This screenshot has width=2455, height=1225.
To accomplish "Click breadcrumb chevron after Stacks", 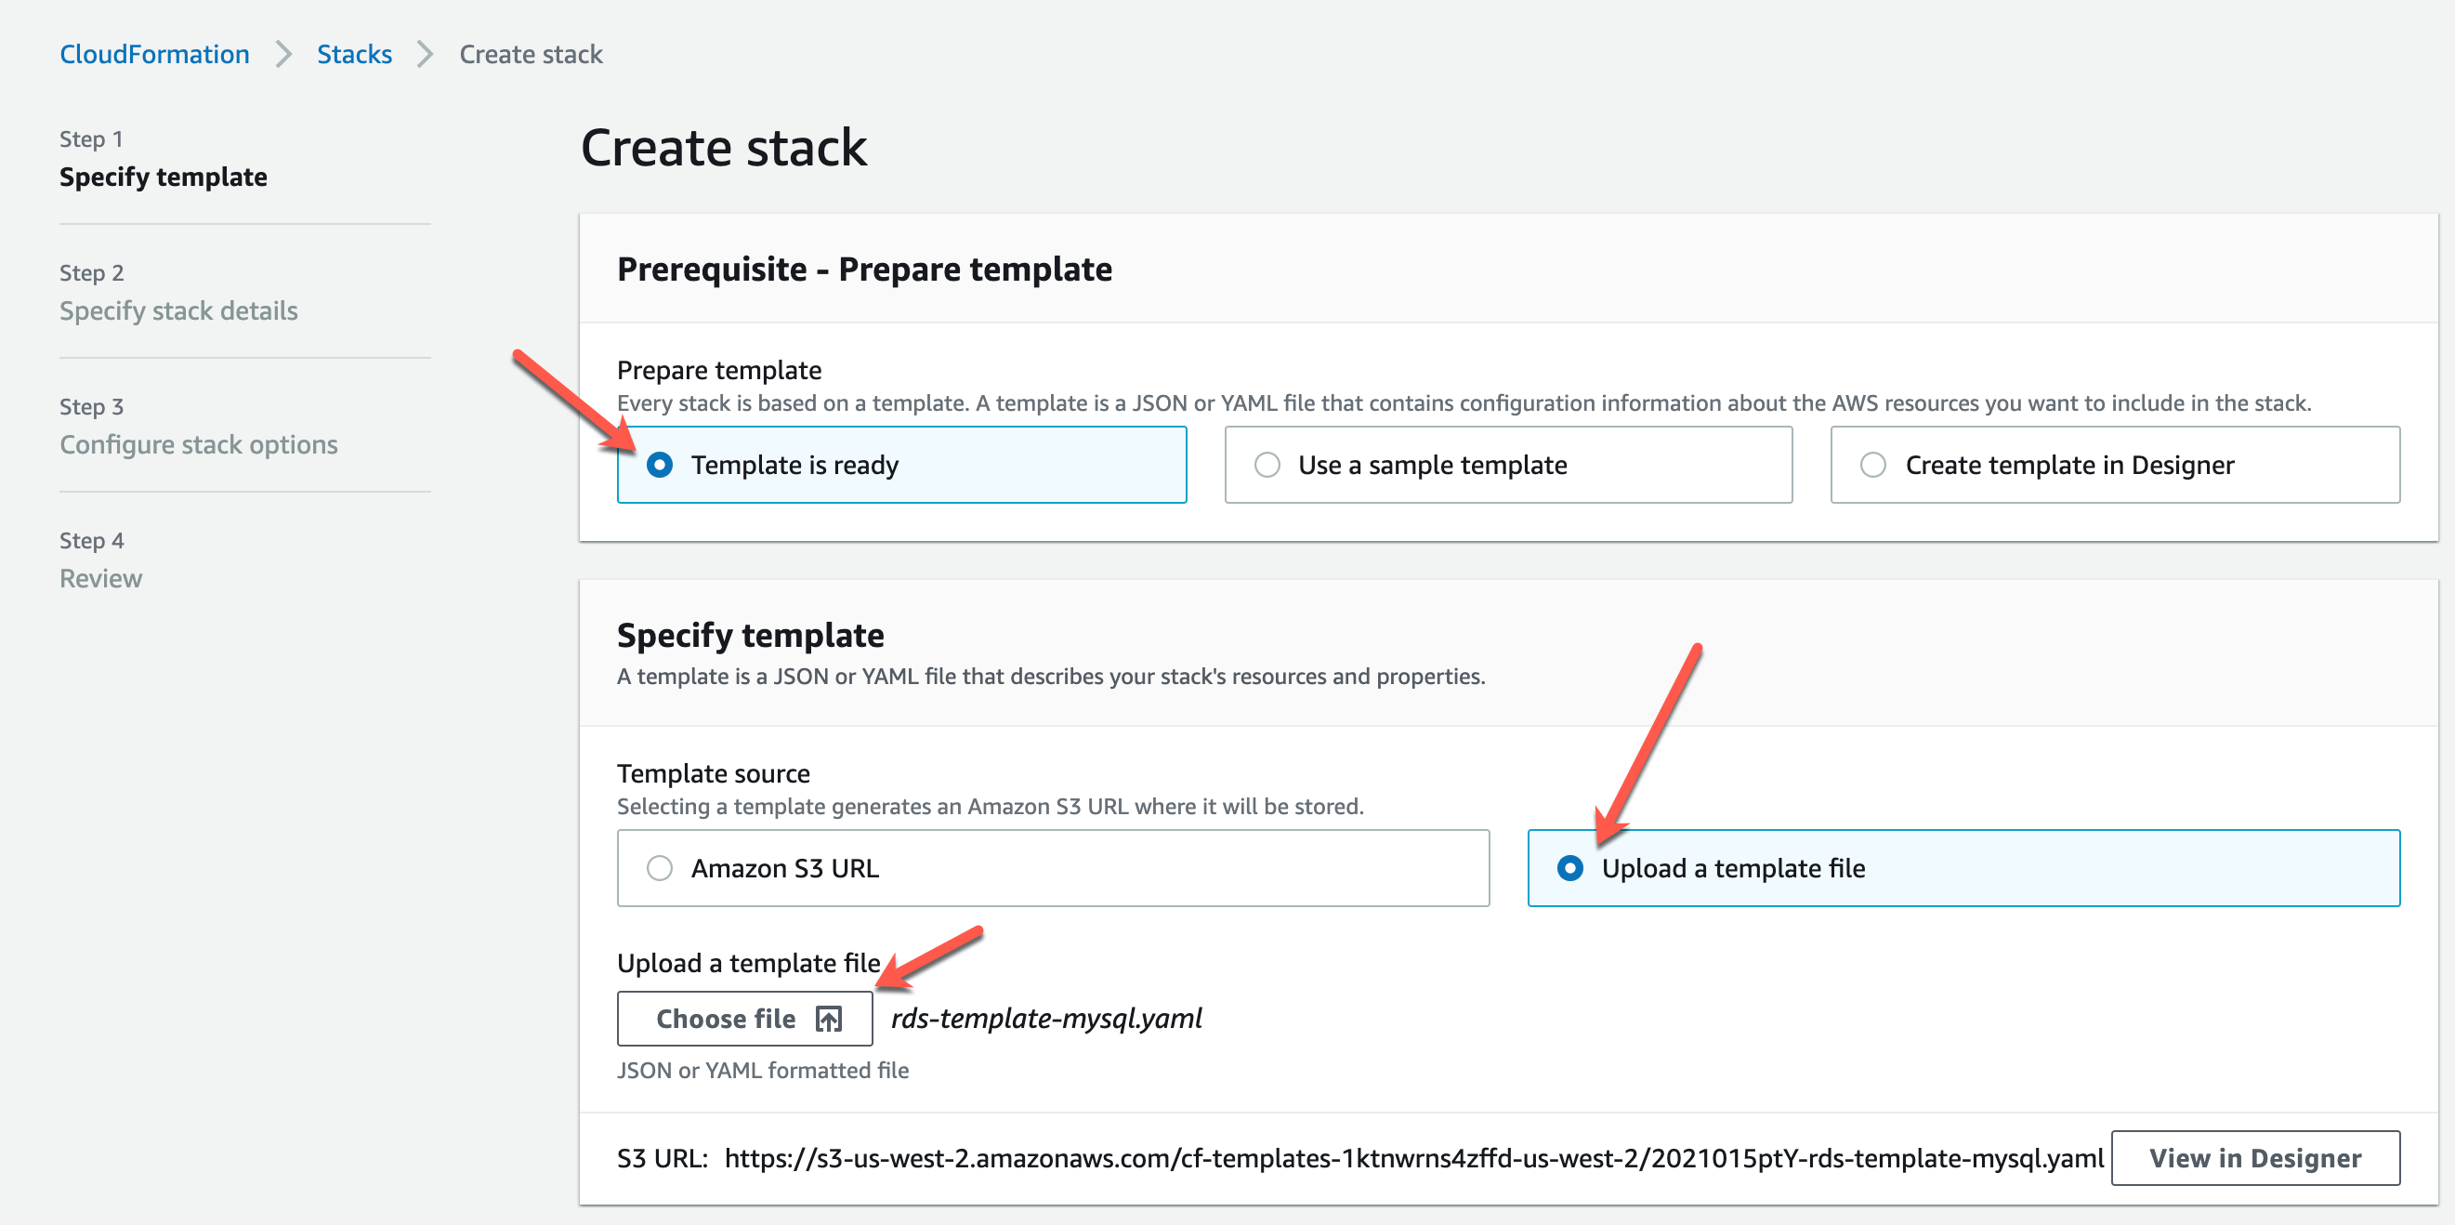I will coord(425,54).
